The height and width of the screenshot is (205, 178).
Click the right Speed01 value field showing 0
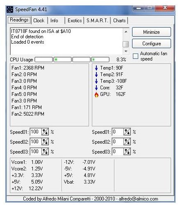click(118, 132)
